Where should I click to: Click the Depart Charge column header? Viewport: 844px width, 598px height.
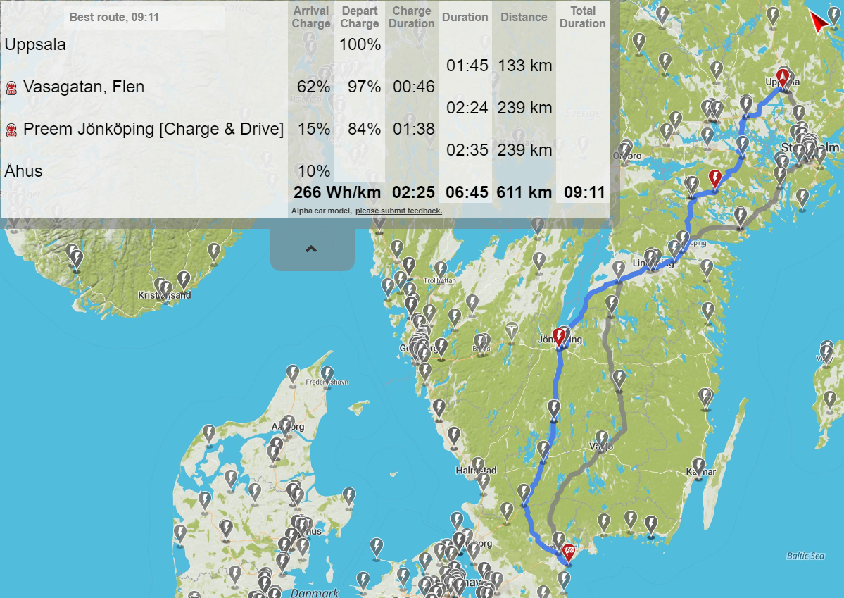tap(360, 17)
